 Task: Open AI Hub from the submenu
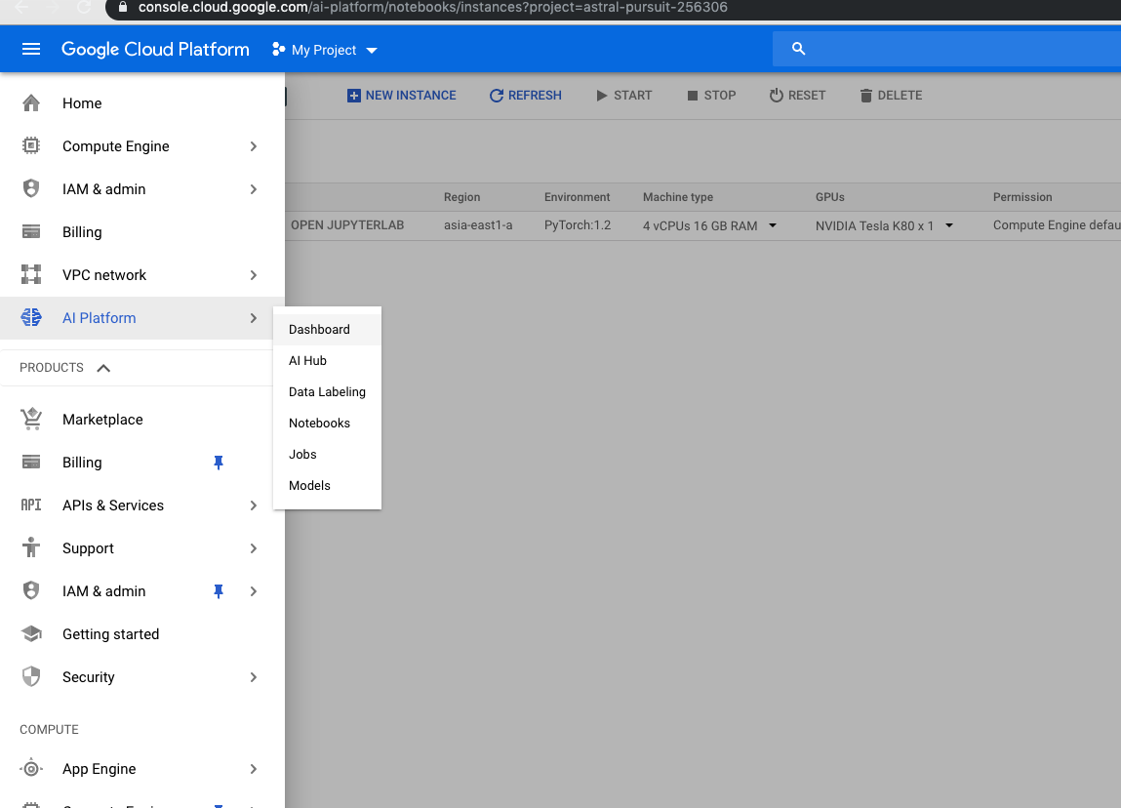[327, 361]
